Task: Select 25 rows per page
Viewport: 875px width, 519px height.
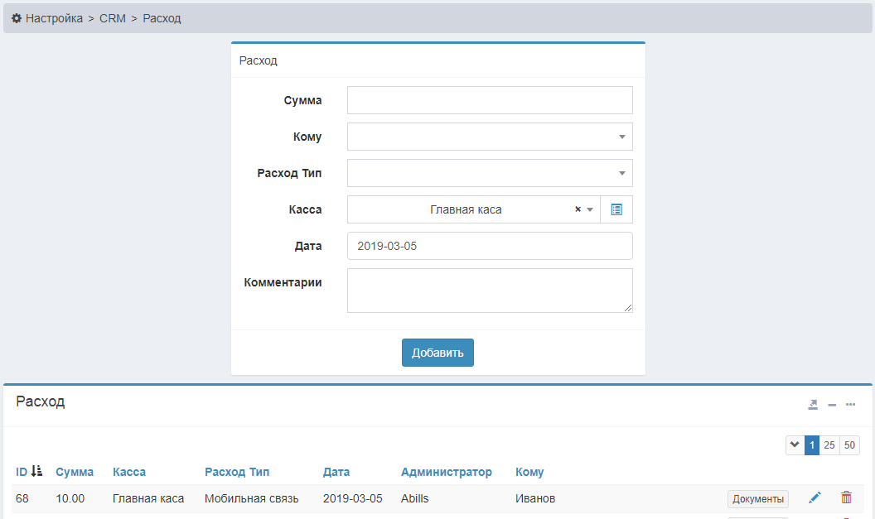Action: [829, 445]
